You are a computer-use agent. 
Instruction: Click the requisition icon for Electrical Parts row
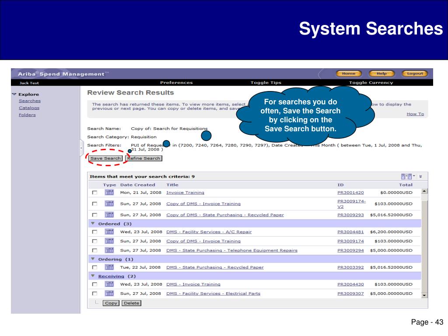[x=109, y=293]
